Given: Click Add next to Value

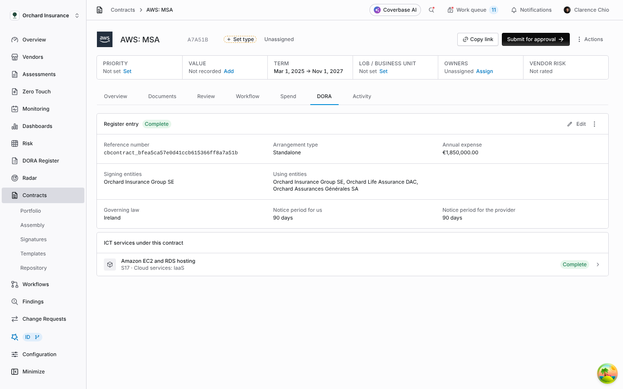Looking at the screenshot, I should 229,71.
